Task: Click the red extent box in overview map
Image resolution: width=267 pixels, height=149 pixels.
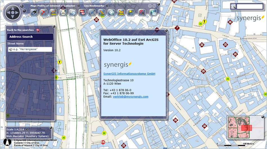Action: coord(246,128)
